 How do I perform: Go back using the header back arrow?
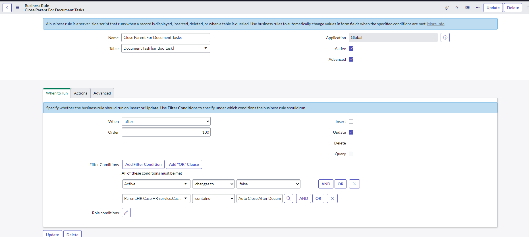click(x=7, y=8)
